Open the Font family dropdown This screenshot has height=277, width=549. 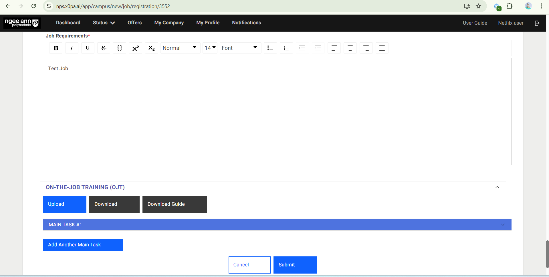240,48
